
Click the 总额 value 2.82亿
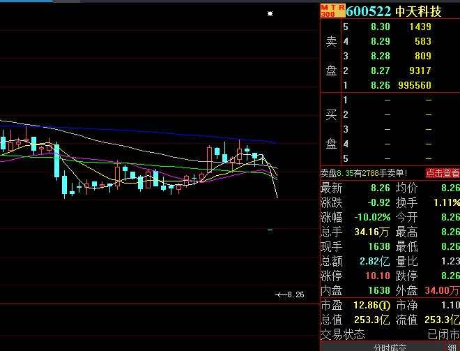pyautogui.click(x=375, y=261)
